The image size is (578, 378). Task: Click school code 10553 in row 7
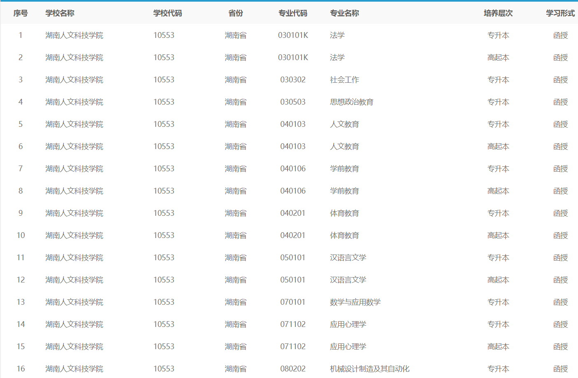point(164,169)
